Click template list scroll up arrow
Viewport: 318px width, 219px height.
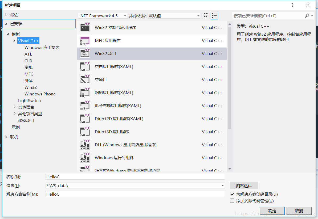click(x=230, y=24)
